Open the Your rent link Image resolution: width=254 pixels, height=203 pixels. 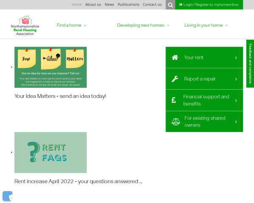coord(204,58)
